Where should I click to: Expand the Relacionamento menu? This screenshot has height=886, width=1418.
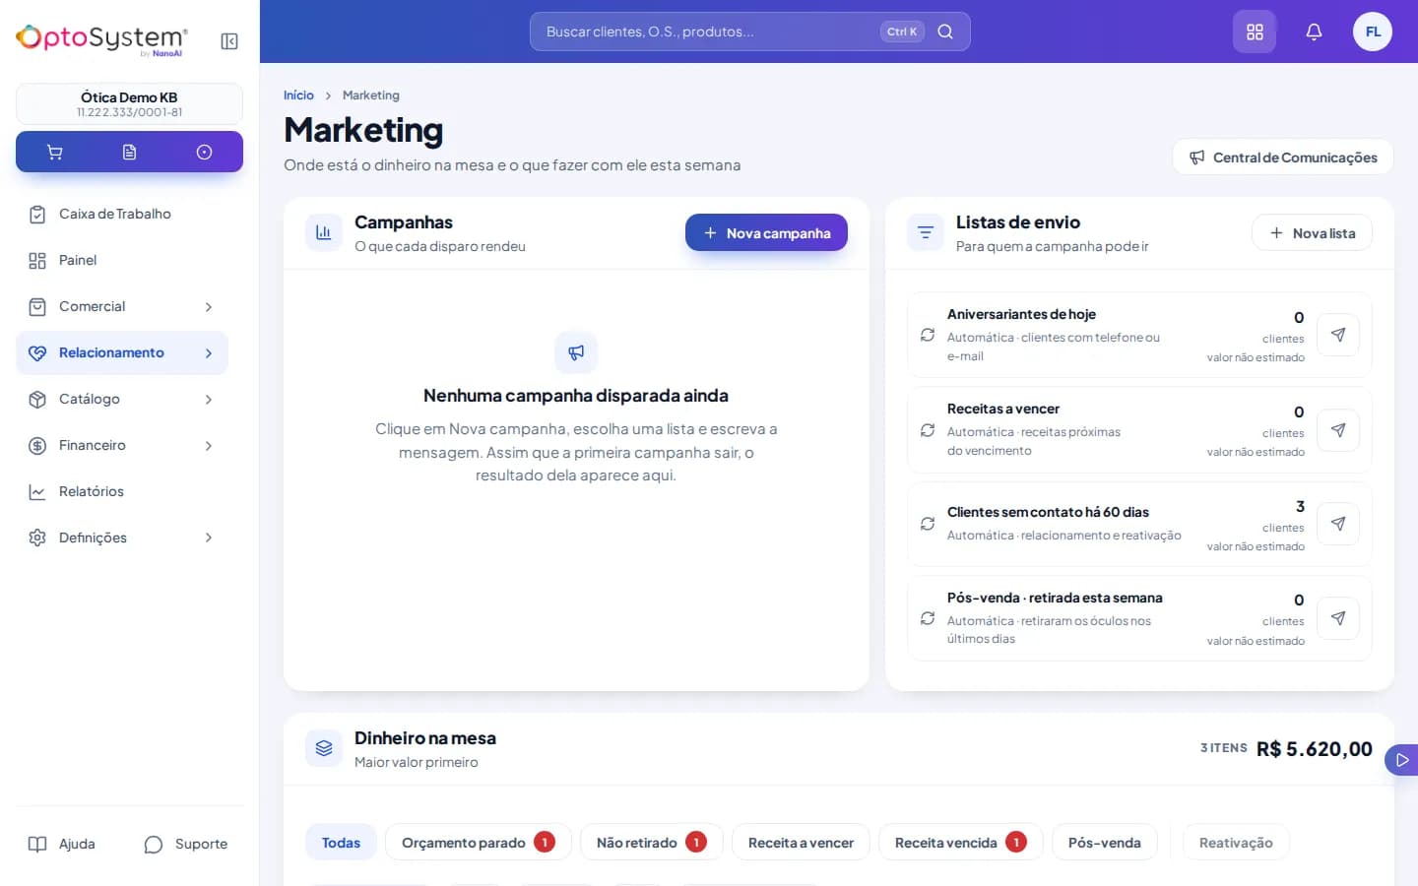[x=122, y=352]
